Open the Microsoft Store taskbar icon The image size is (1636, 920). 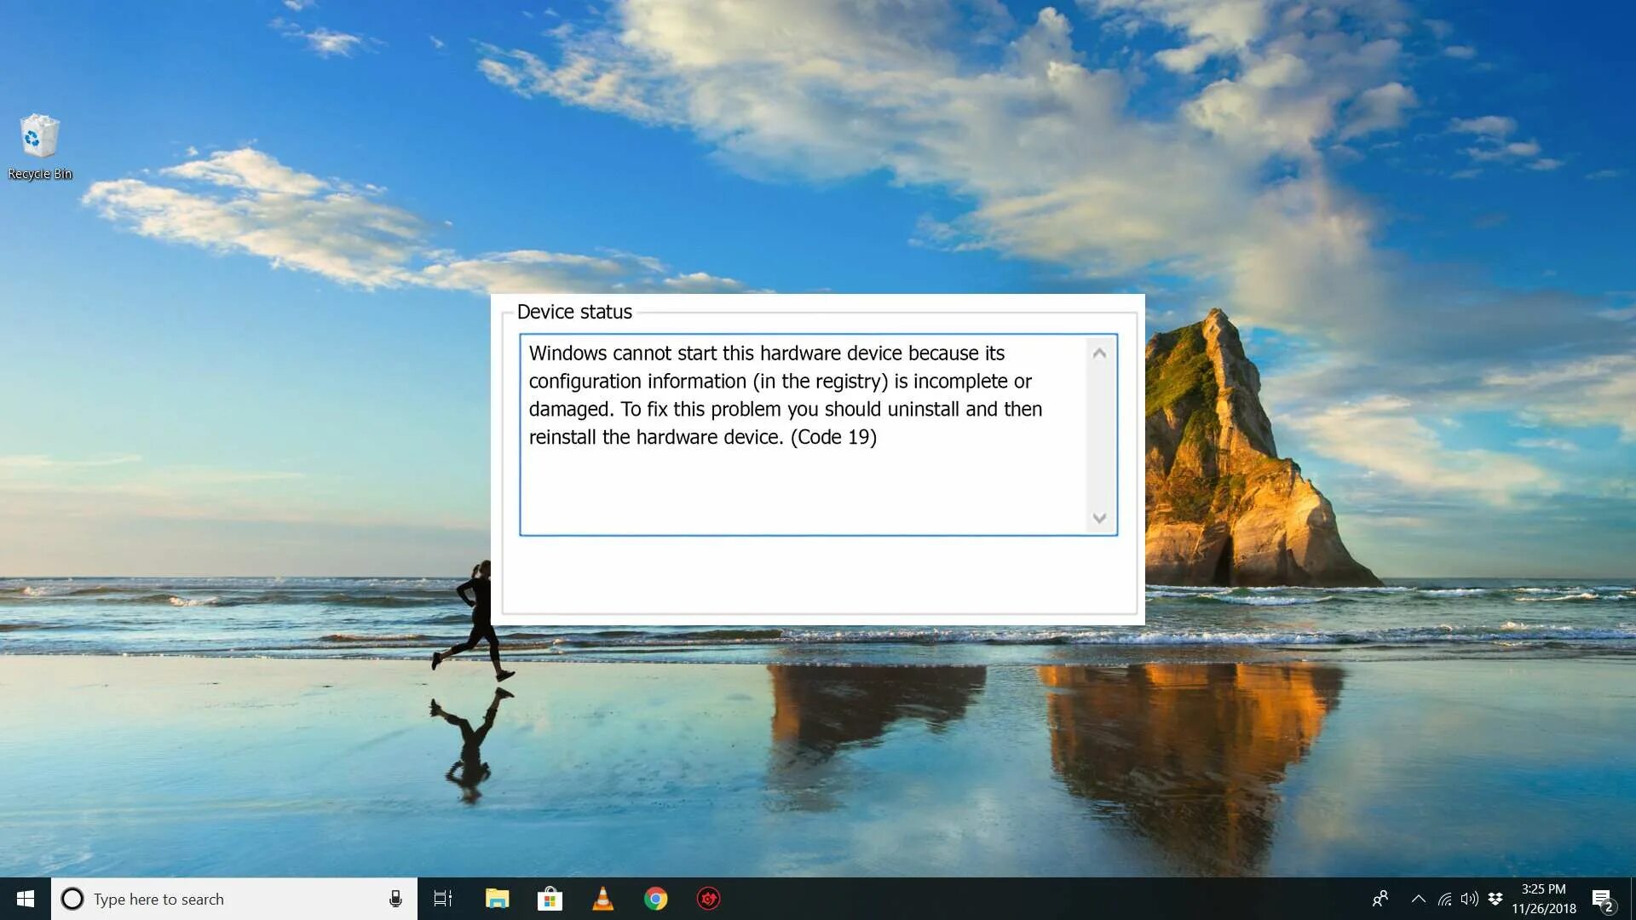[x=550, y=899]
